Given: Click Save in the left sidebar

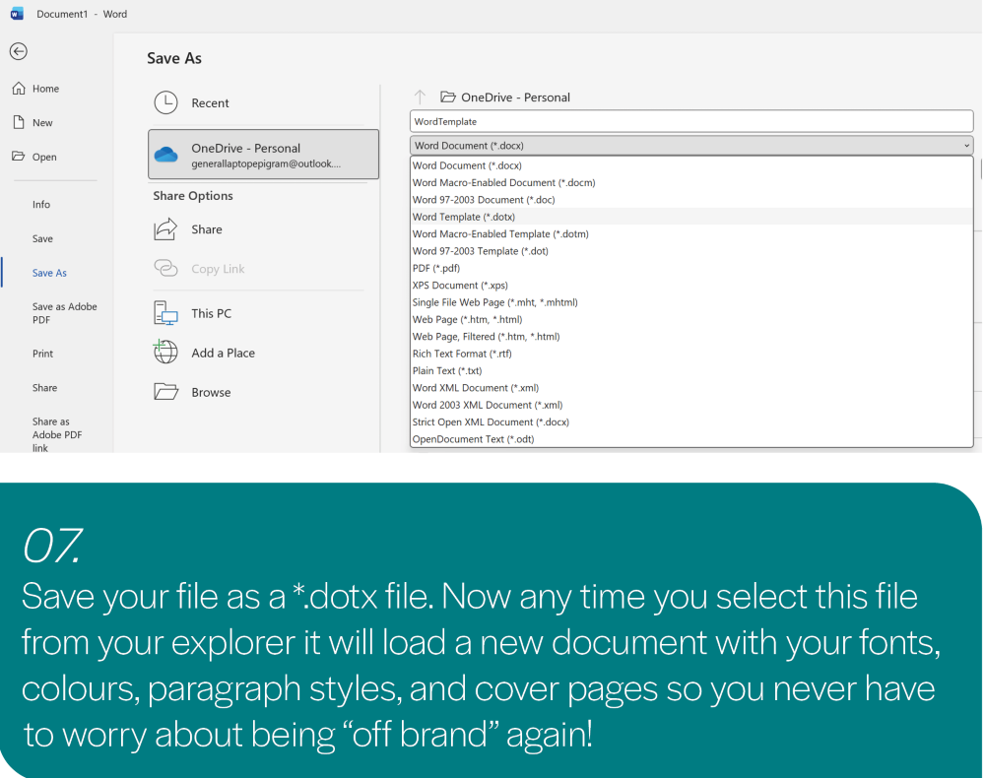Looking at the screenshot, I should point(42,238).
